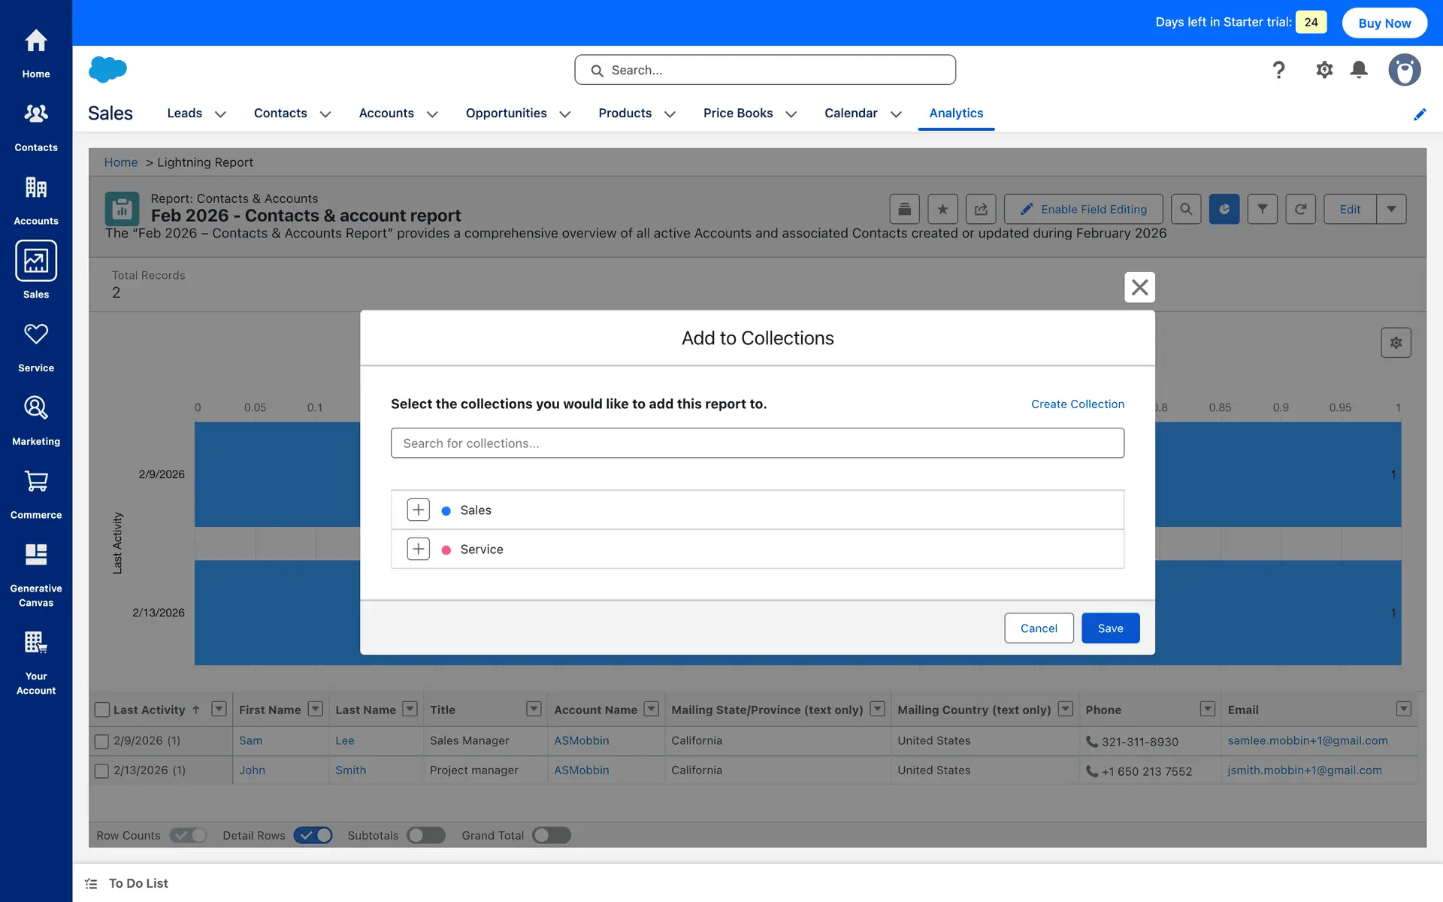Open the setup gear in header

point(1324,70)
